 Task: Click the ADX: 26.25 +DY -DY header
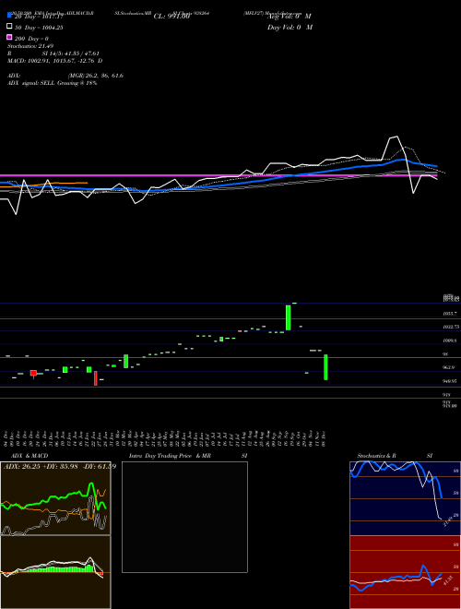[x=60, y=466]
